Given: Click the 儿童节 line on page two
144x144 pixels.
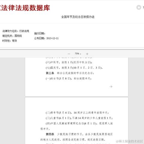Looking at the screenshot, I should click(x=79, y=118).
